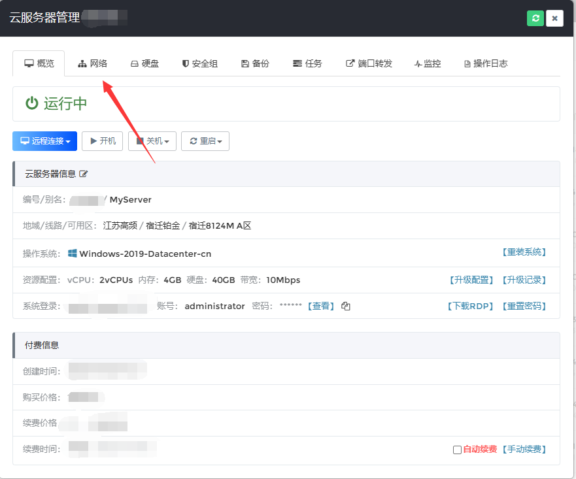The image size is (576, 479).
Task: Click the 运行中 status text
Action: 65,103
